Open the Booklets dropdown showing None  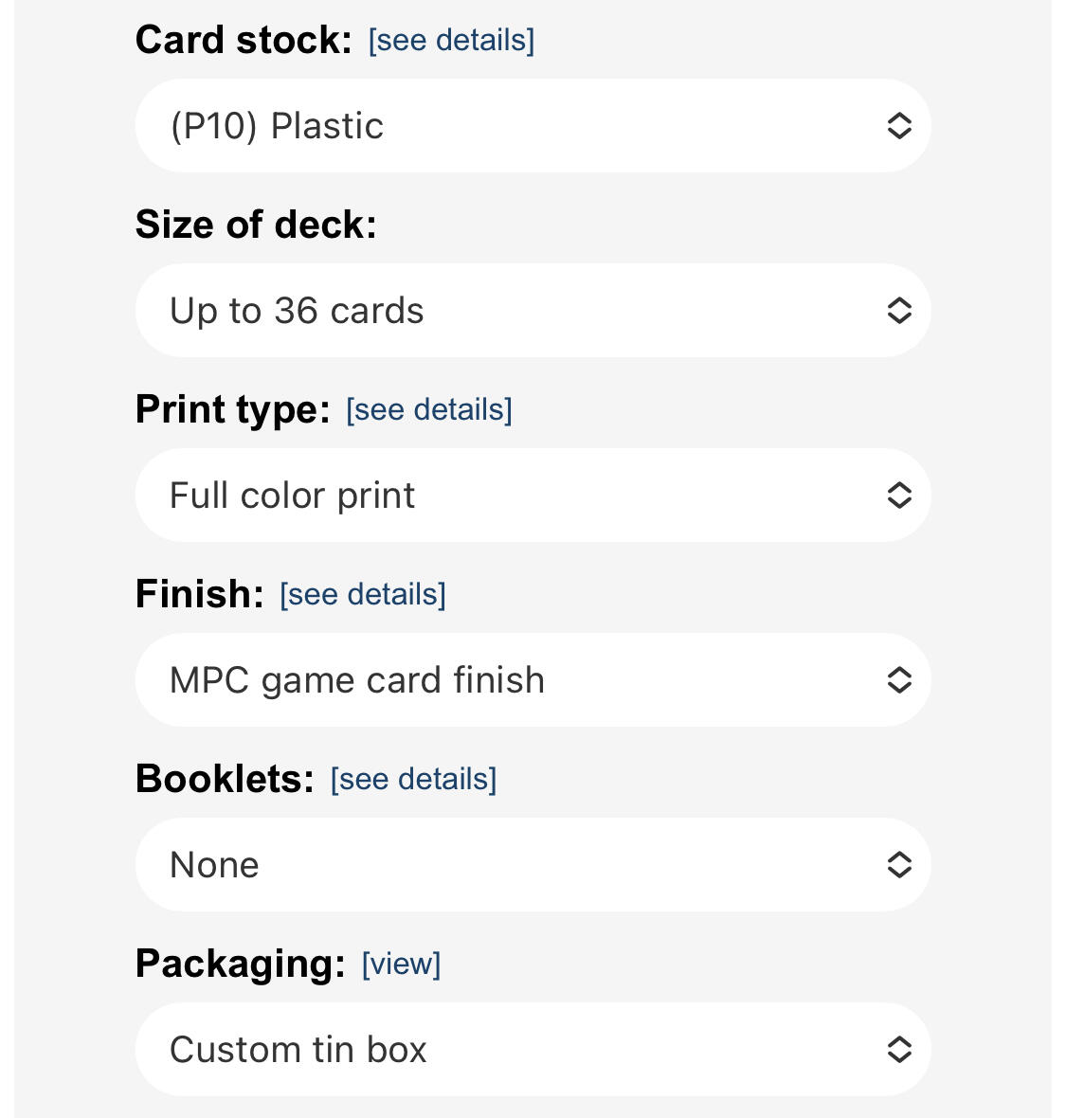pyautogui.click(x=533, y=865)
